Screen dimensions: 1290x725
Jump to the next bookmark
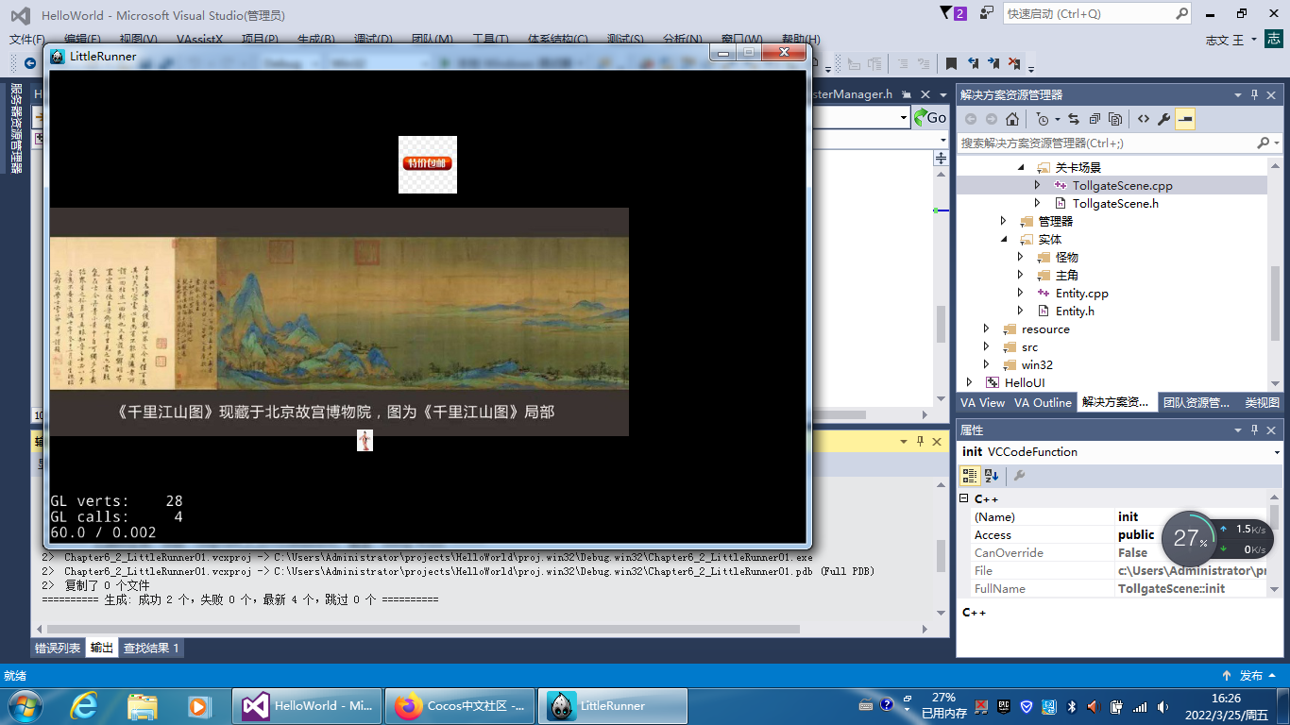pyautogui.click(x=994, y=63)
